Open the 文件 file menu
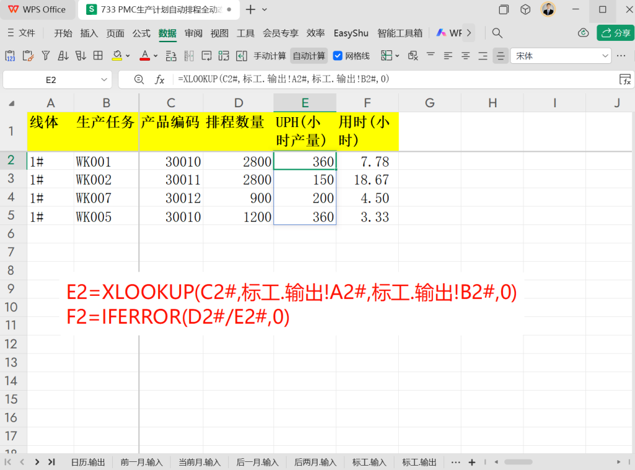This screenshot has width=635, height=470. pos(22,33)
